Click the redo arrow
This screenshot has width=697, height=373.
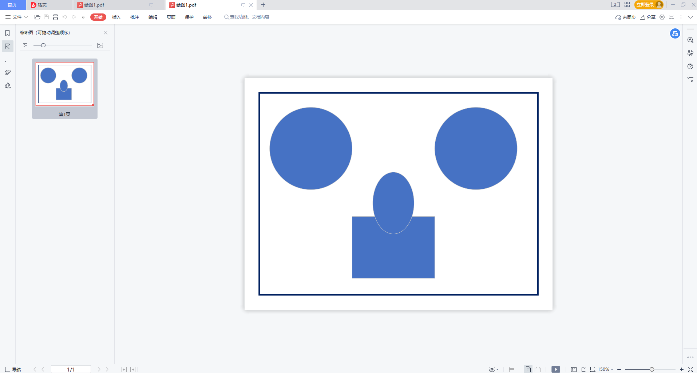pyautogui.click(x=74, y=17)
